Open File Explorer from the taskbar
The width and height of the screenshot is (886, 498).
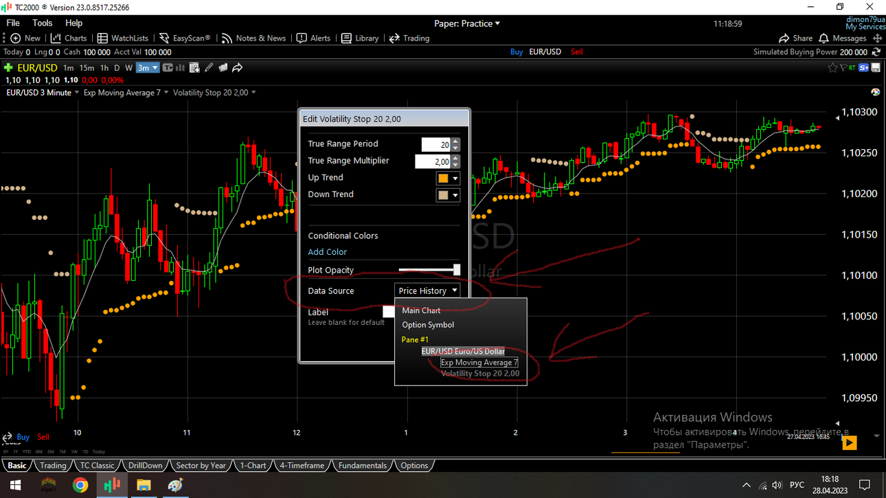[144, 485]
